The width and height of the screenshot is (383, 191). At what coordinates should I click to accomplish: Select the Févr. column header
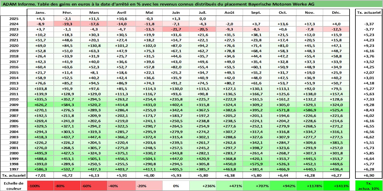coord(67,13)
